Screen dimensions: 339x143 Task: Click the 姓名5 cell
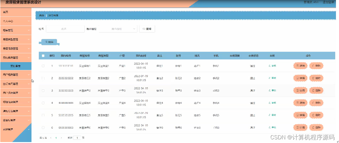pos(197,115)
